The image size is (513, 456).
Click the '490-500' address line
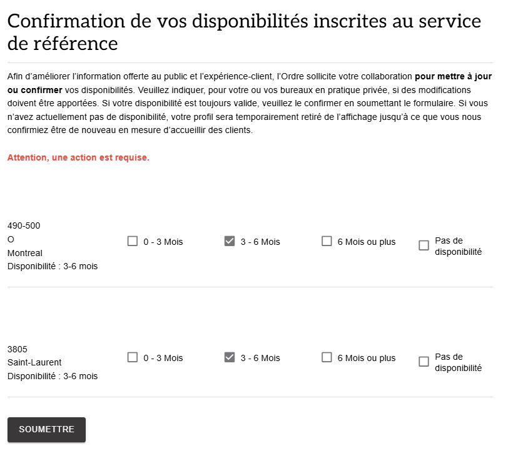pyautogui.click(x=24, y=226)
